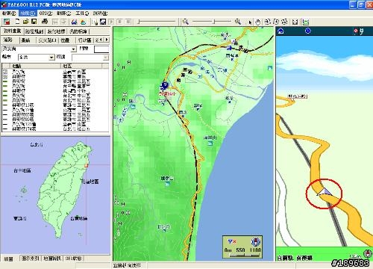Click the map book icon near toolbar end
The image size is (373, 269).
point(295,22)
